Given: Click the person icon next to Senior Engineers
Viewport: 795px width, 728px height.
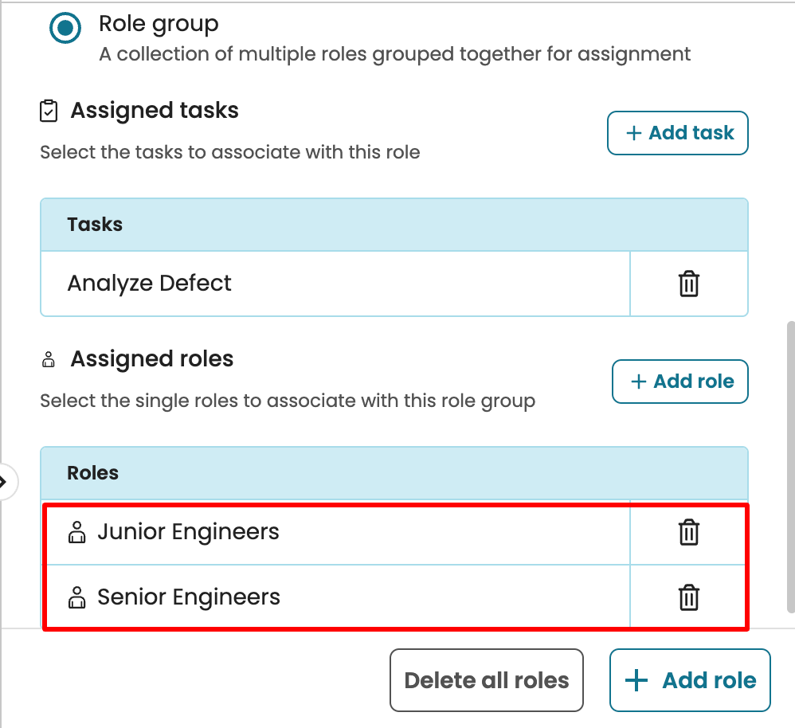Looking at the screenshot, I should 77,597.
